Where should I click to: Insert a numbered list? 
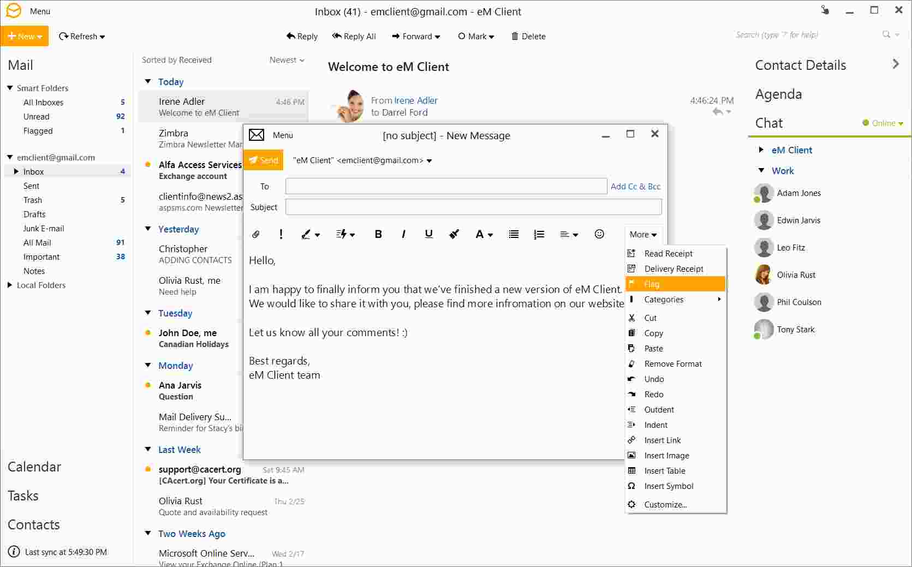539,234
